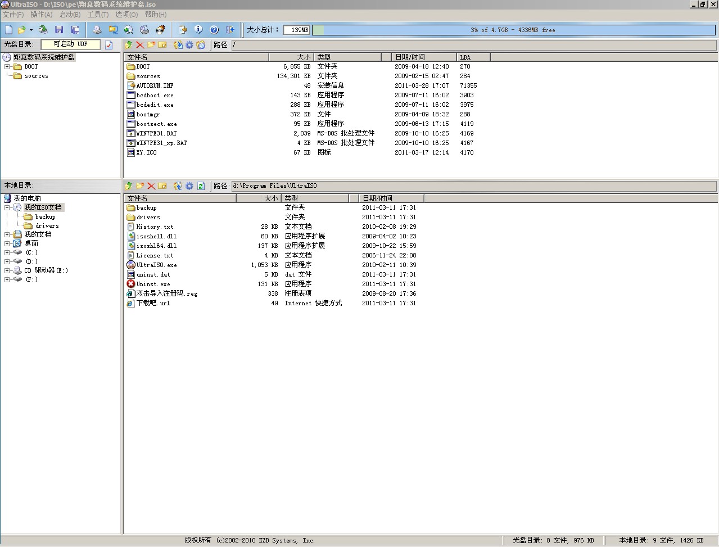Click the gear settings icon in local toolbar
Viewport: 719px width, 547px height.
tap(189, 186)
